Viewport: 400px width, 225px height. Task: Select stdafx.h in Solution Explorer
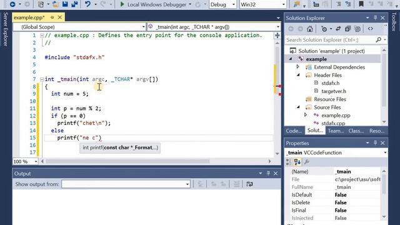[x=331, y=83]
